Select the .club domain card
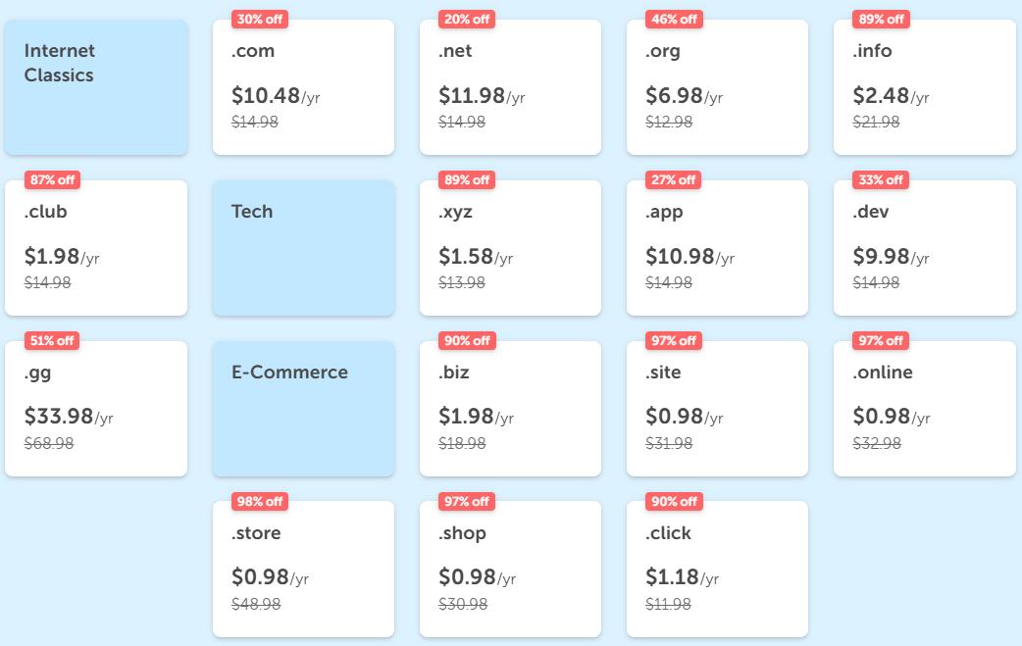Screen dimensions: 1022x646 (x=95, y=248)
